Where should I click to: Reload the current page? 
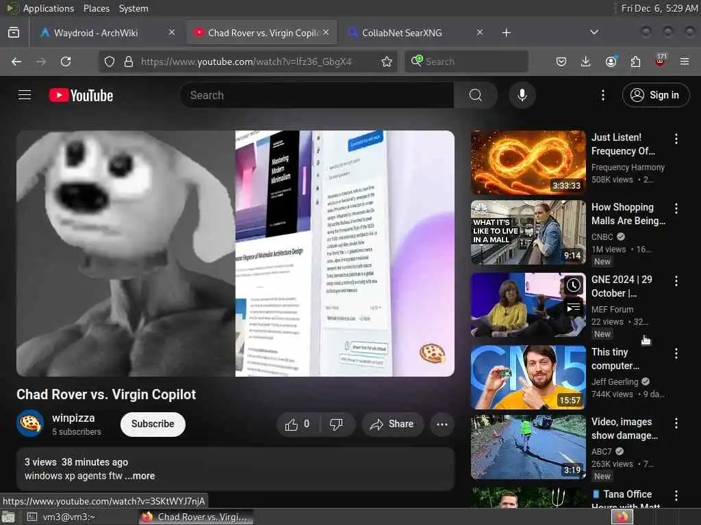pos(66,62)
